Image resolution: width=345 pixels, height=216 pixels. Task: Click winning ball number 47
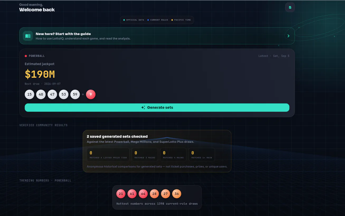click(52, 94)
